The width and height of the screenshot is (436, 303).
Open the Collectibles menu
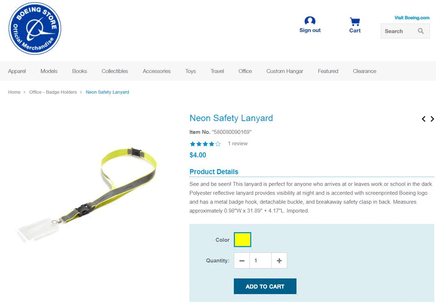click(x=115, y=71)
